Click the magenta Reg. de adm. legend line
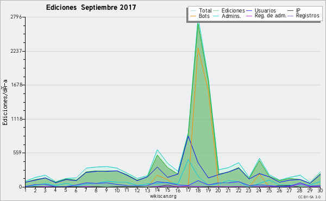The width and height of the screenshot is (326, 201). (x=249, y=16)
